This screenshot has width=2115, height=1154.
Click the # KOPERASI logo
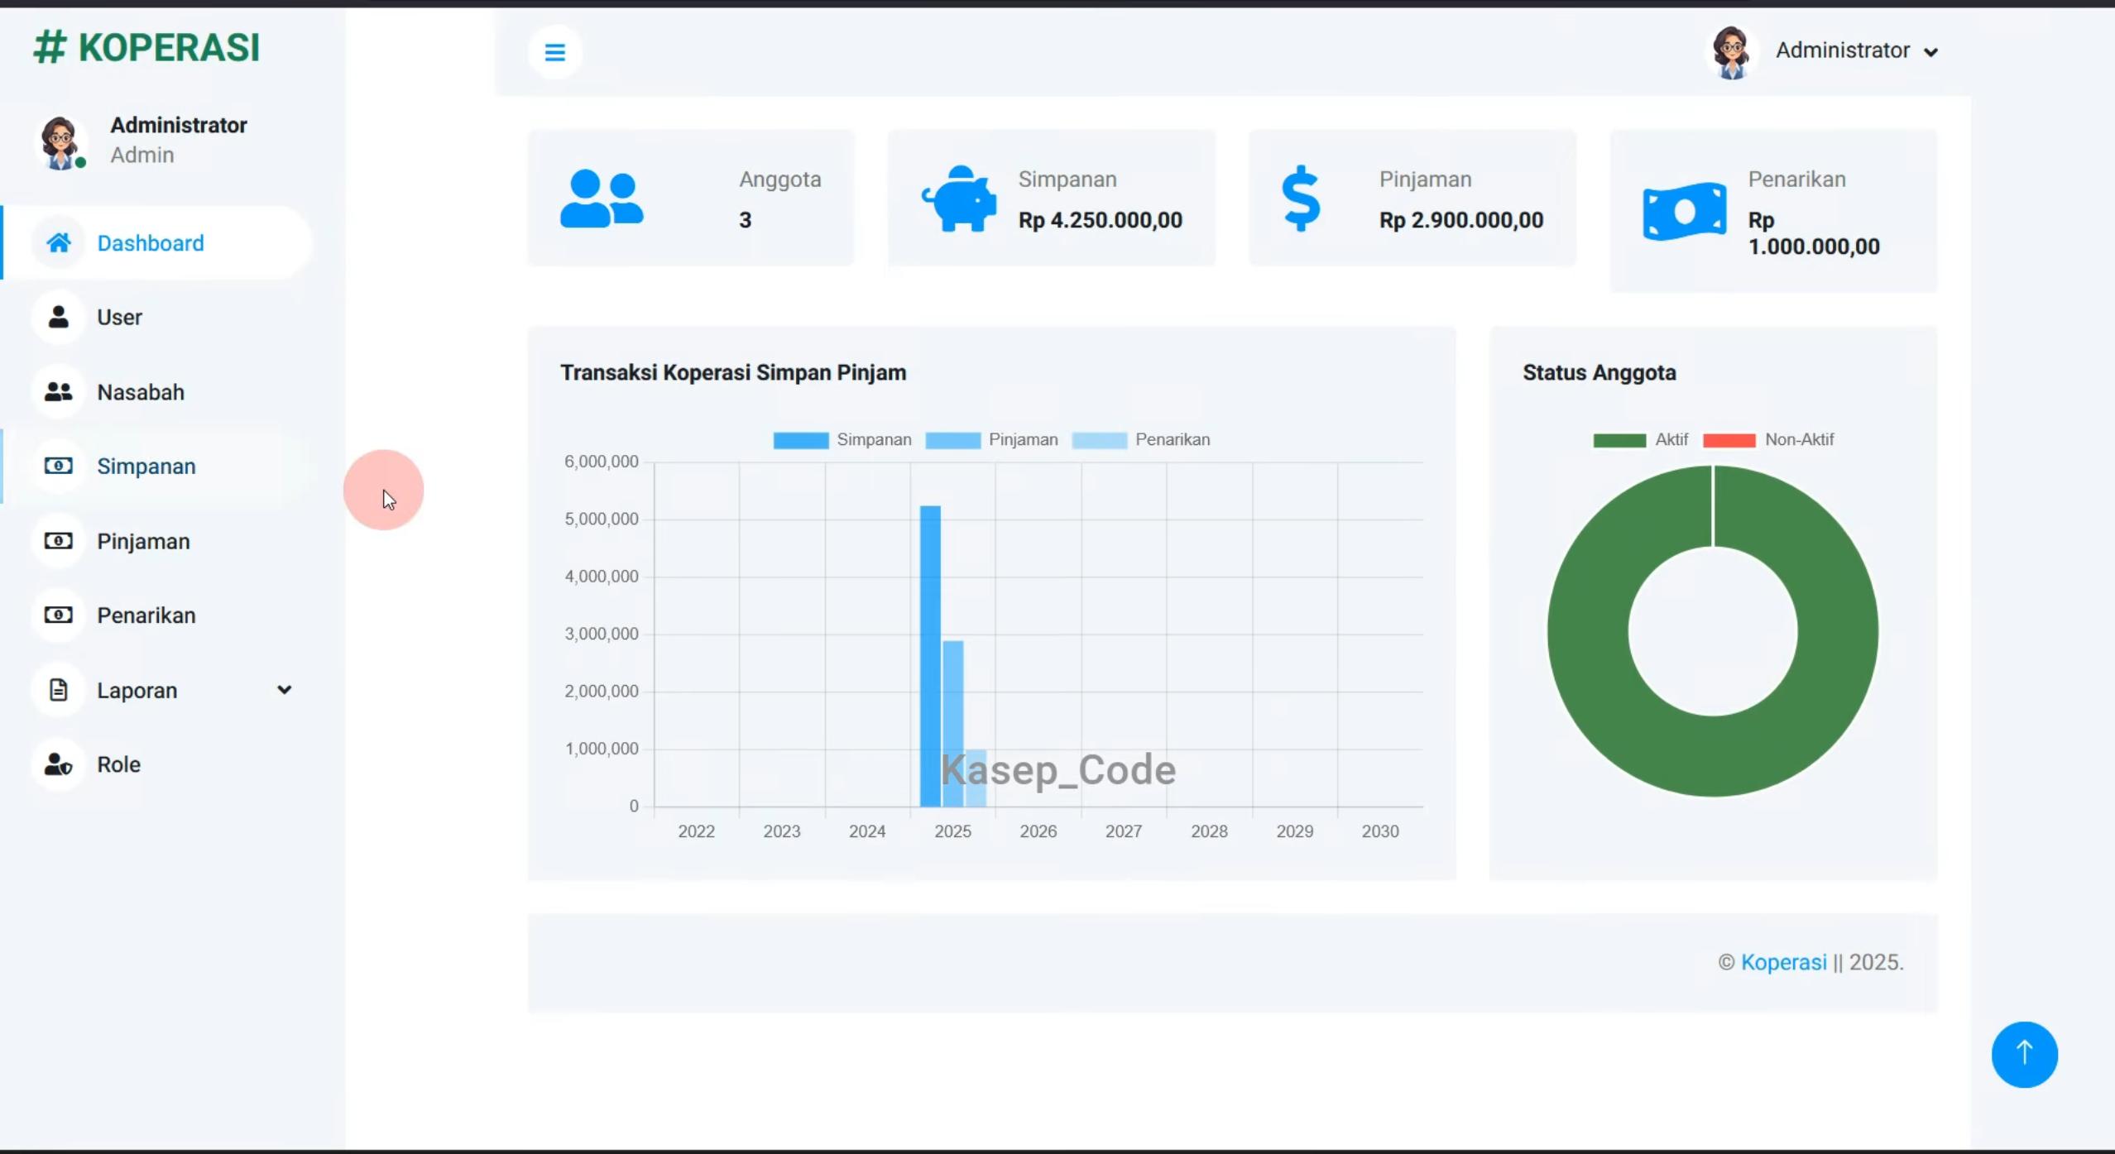pyautogui.click(x=146, y=47)
